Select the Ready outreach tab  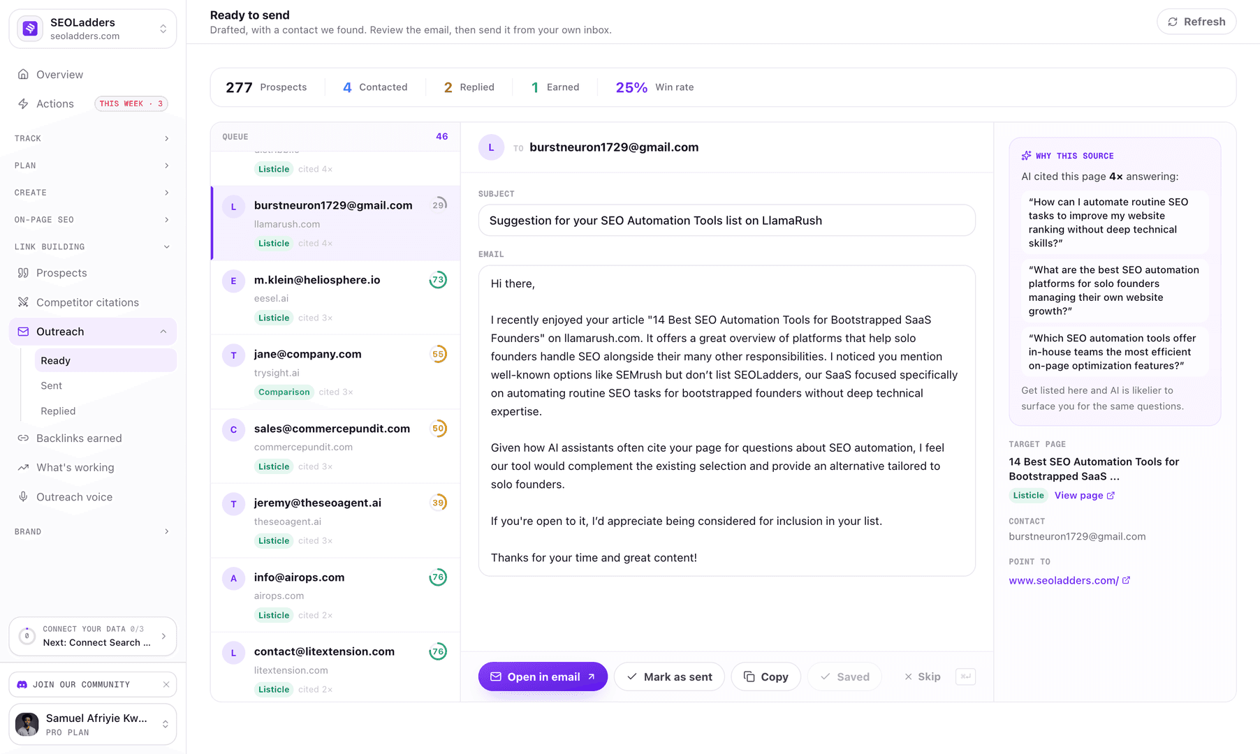[105, 361]
